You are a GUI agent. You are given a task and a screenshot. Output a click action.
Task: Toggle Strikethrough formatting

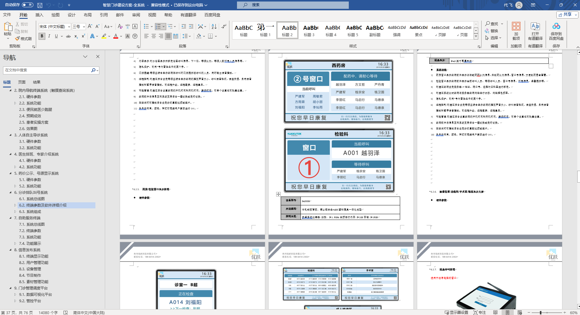pos(68,36)
